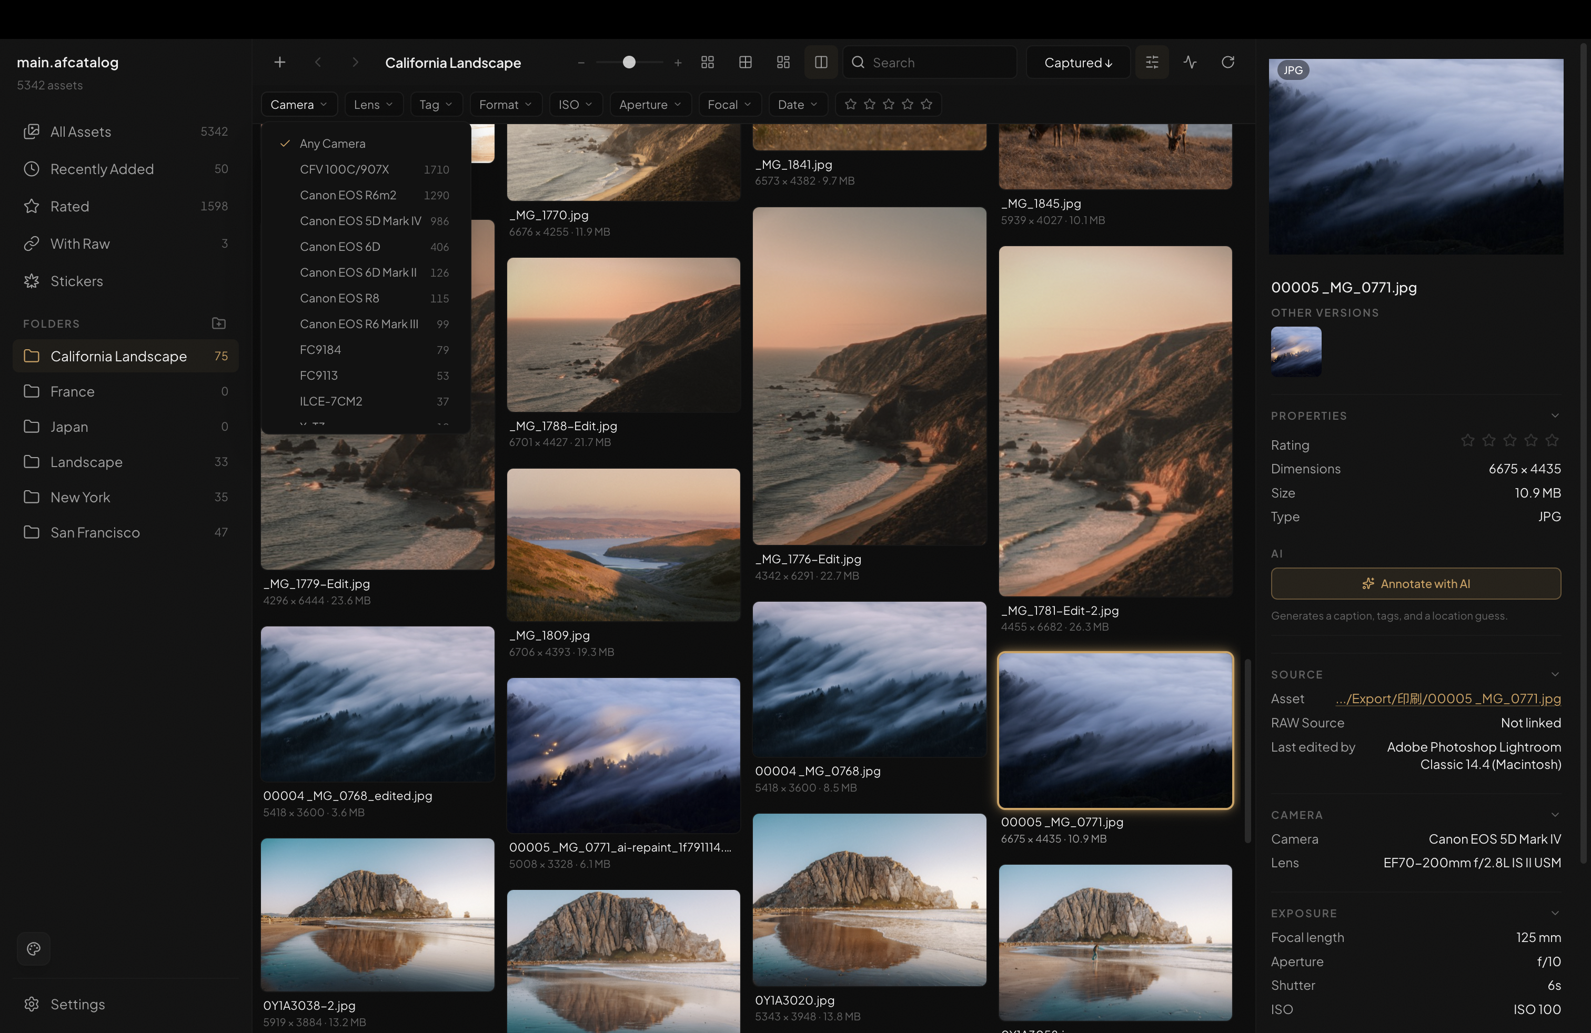Open Stickers section
Screen dimensions: 1591x1033
(126, 281)
